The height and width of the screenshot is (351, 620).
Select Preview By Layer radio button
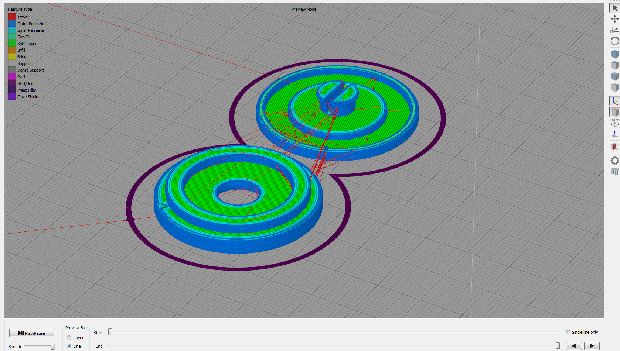click(x=69, y=338)
